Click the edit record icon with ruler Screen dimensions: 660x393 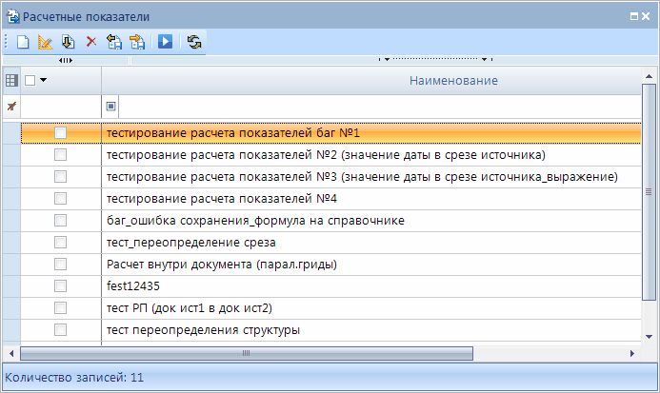coord(45,42)
